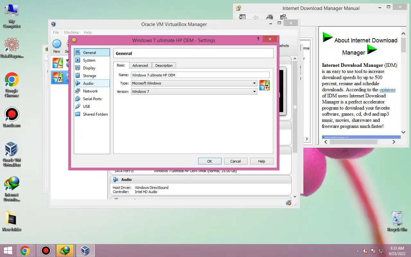This screenshot has height=257, width=411.
Task: Select the General settings category
Action: coord(92,53)
